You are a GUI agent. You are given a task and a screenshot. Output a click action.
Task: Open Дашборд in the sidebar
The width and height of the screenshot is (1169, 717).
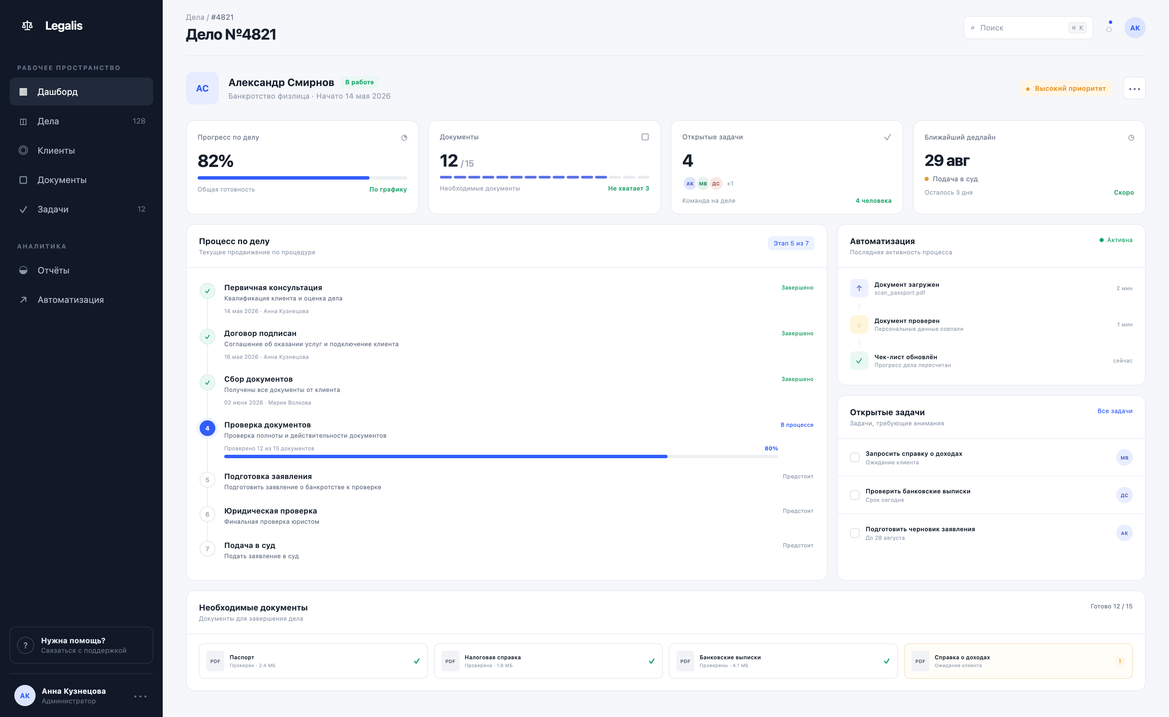coord(81,92)
